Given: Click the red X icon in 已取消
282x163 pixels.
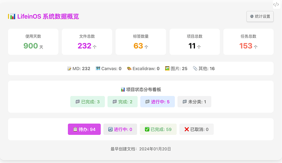Looking at the screenshot, I should 187,129.
